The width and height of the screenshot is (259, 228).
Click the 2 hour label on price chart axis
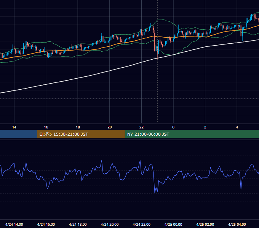[205, 127]
